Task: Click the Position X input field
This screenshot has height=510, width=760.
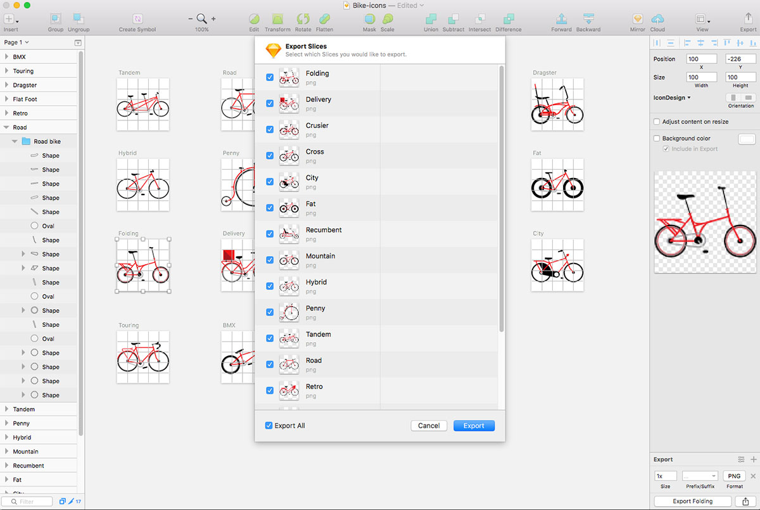Action: coord(701,59)
